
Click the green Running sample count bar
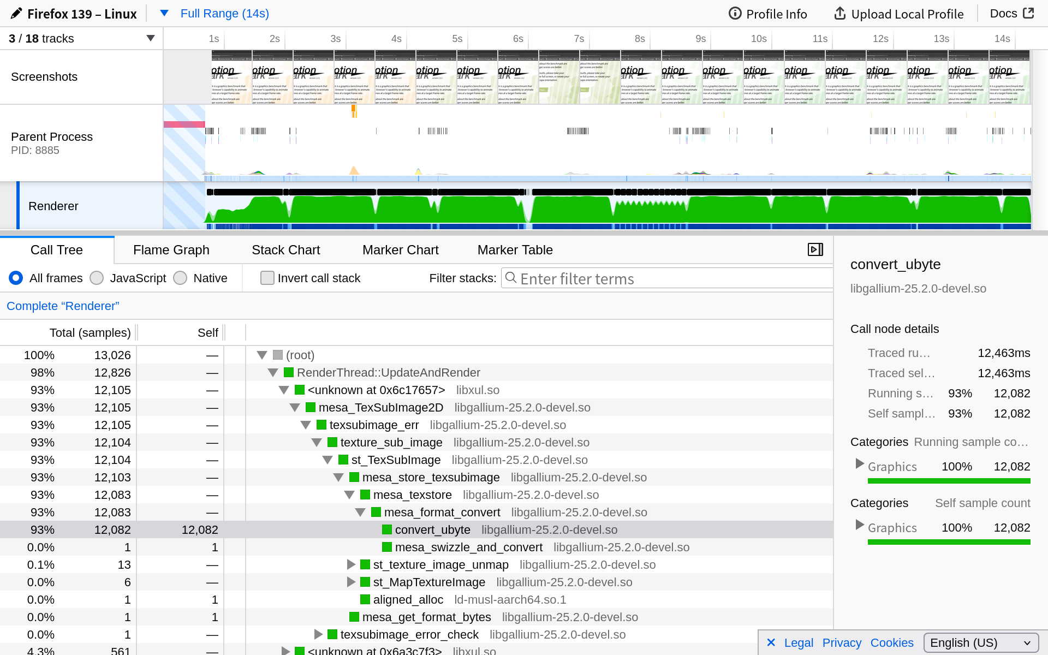(x=949, y=481)
